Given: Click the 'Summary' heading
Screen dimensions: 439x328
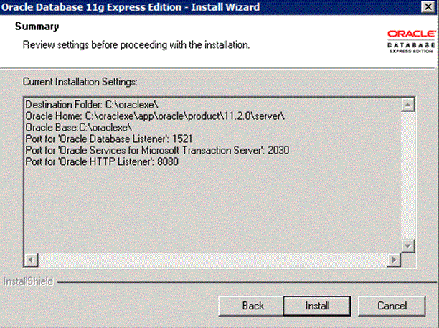Looking at the screenshot, I should pos(37,27).
